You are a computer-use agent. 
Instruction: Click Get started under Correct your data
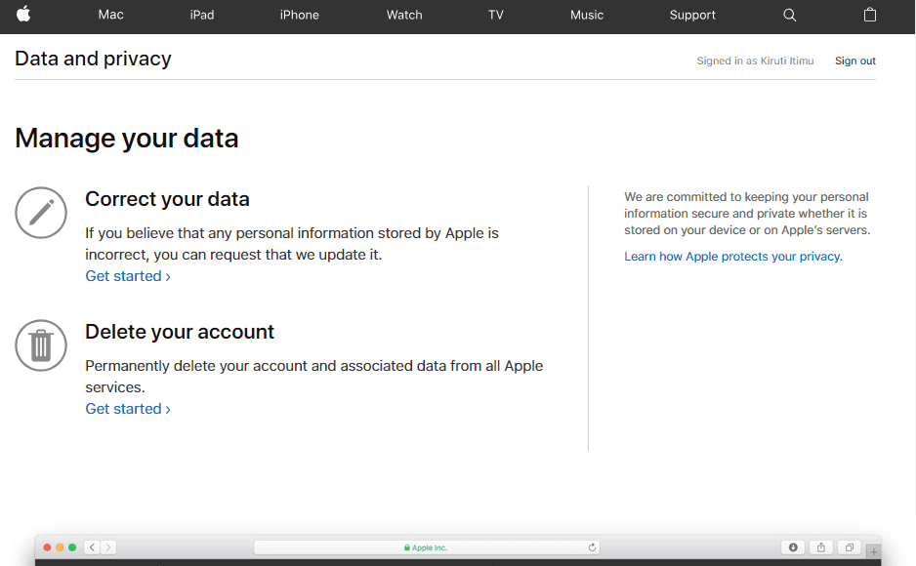128,276
